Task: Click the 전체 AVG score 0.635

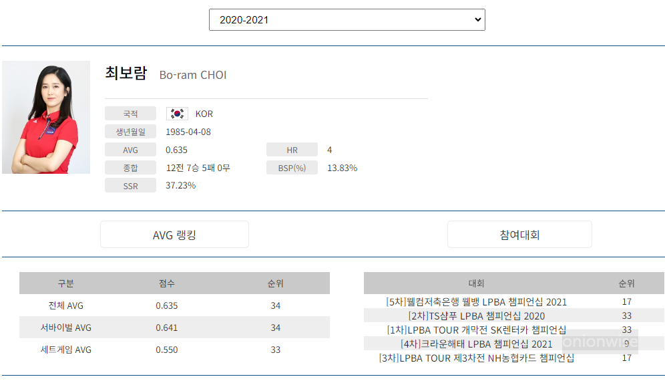Action: click(x=167, y=305)
